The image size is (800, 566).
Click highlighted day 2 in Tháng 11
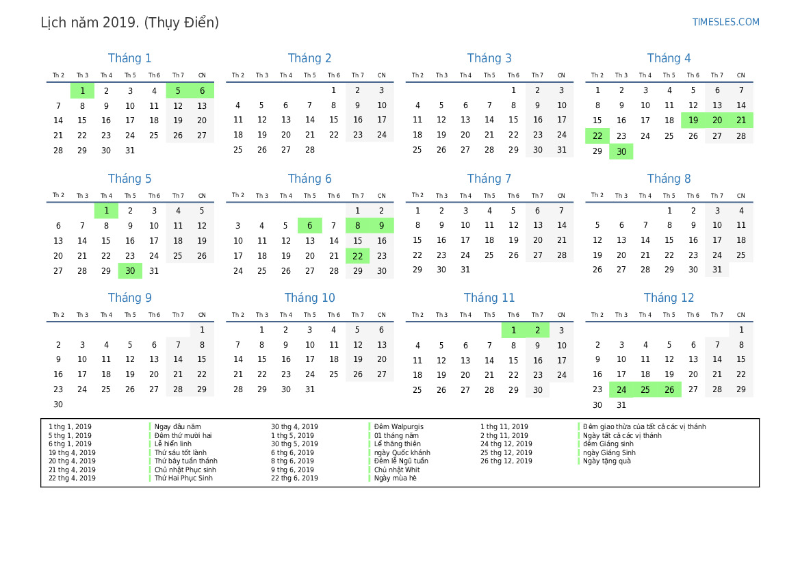click(537, 331)
